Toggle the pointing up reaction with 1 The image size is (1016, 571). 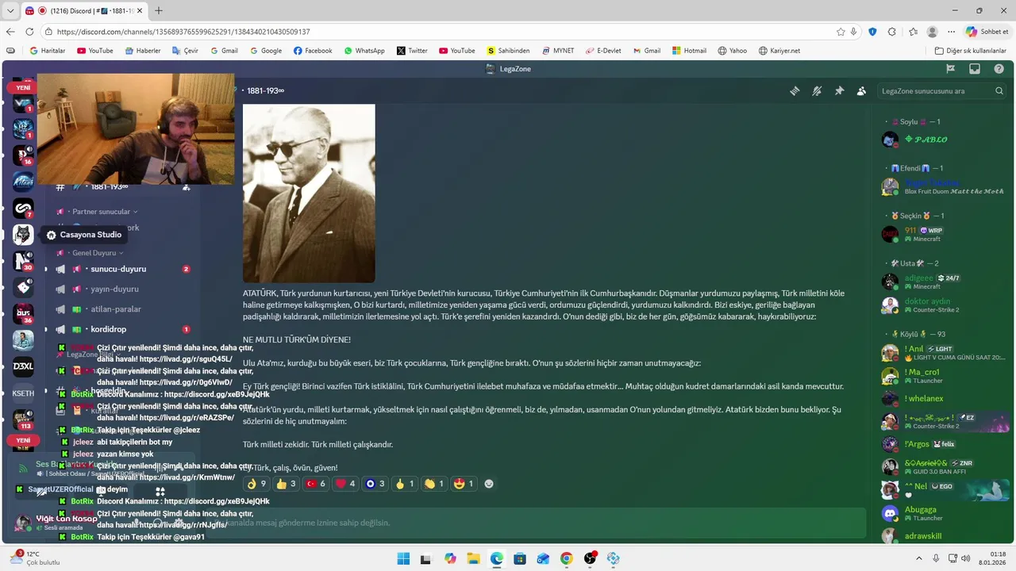[404, 484]
